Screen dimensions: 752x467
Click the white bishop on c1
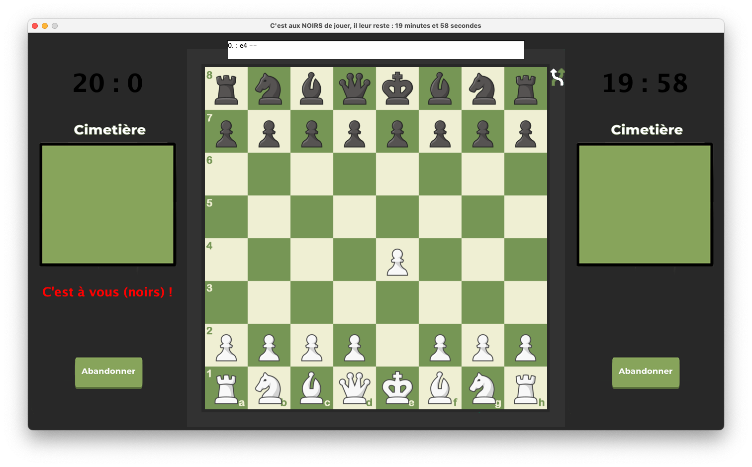click(x=312, y=388)
